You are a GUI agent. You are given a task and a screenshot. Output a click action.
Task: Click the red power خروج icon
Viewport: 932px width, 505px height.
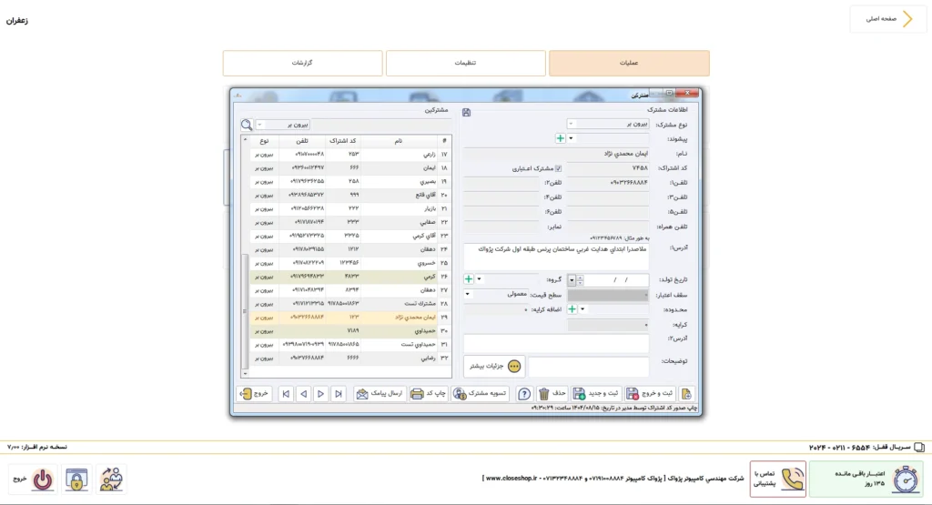[x=42, y=479]
